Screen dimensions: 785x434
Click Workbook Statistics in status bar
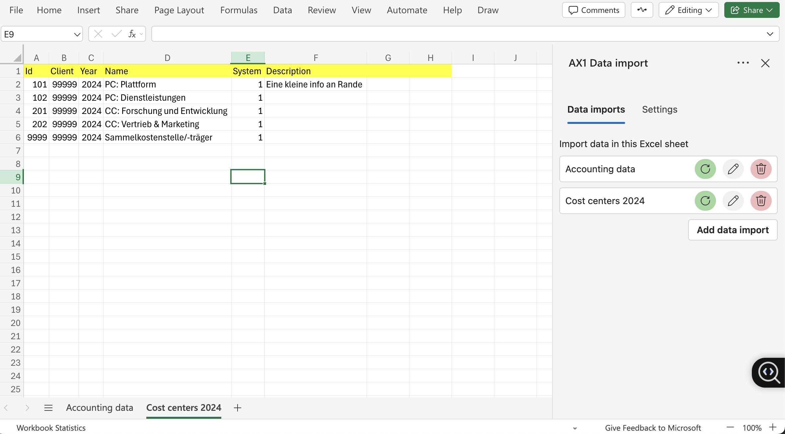coord(51,428)
